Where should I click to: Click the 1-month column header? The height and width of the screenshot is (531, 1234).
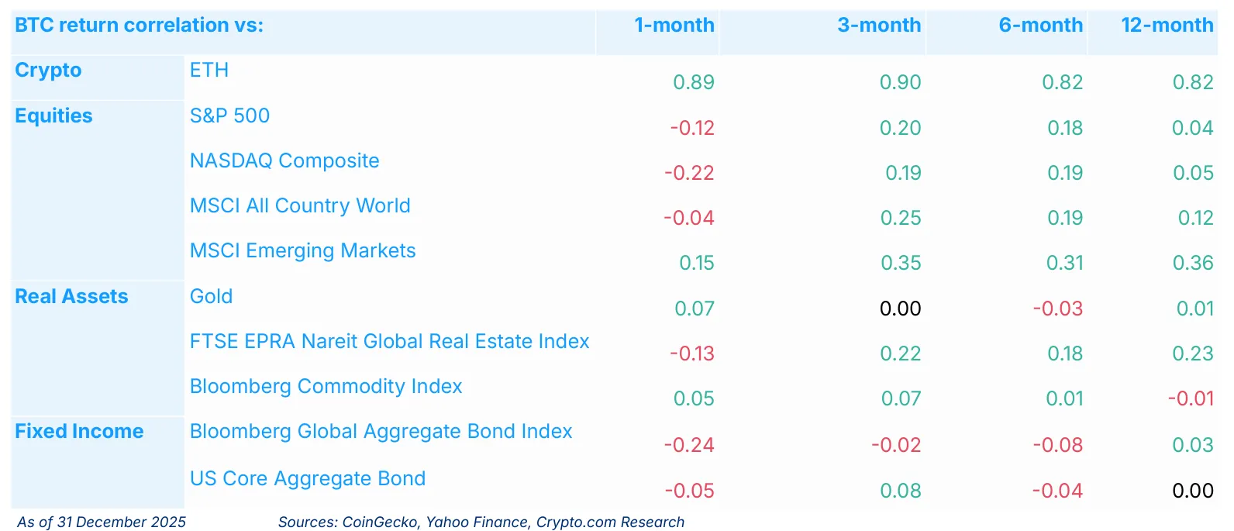coord(674,26)
